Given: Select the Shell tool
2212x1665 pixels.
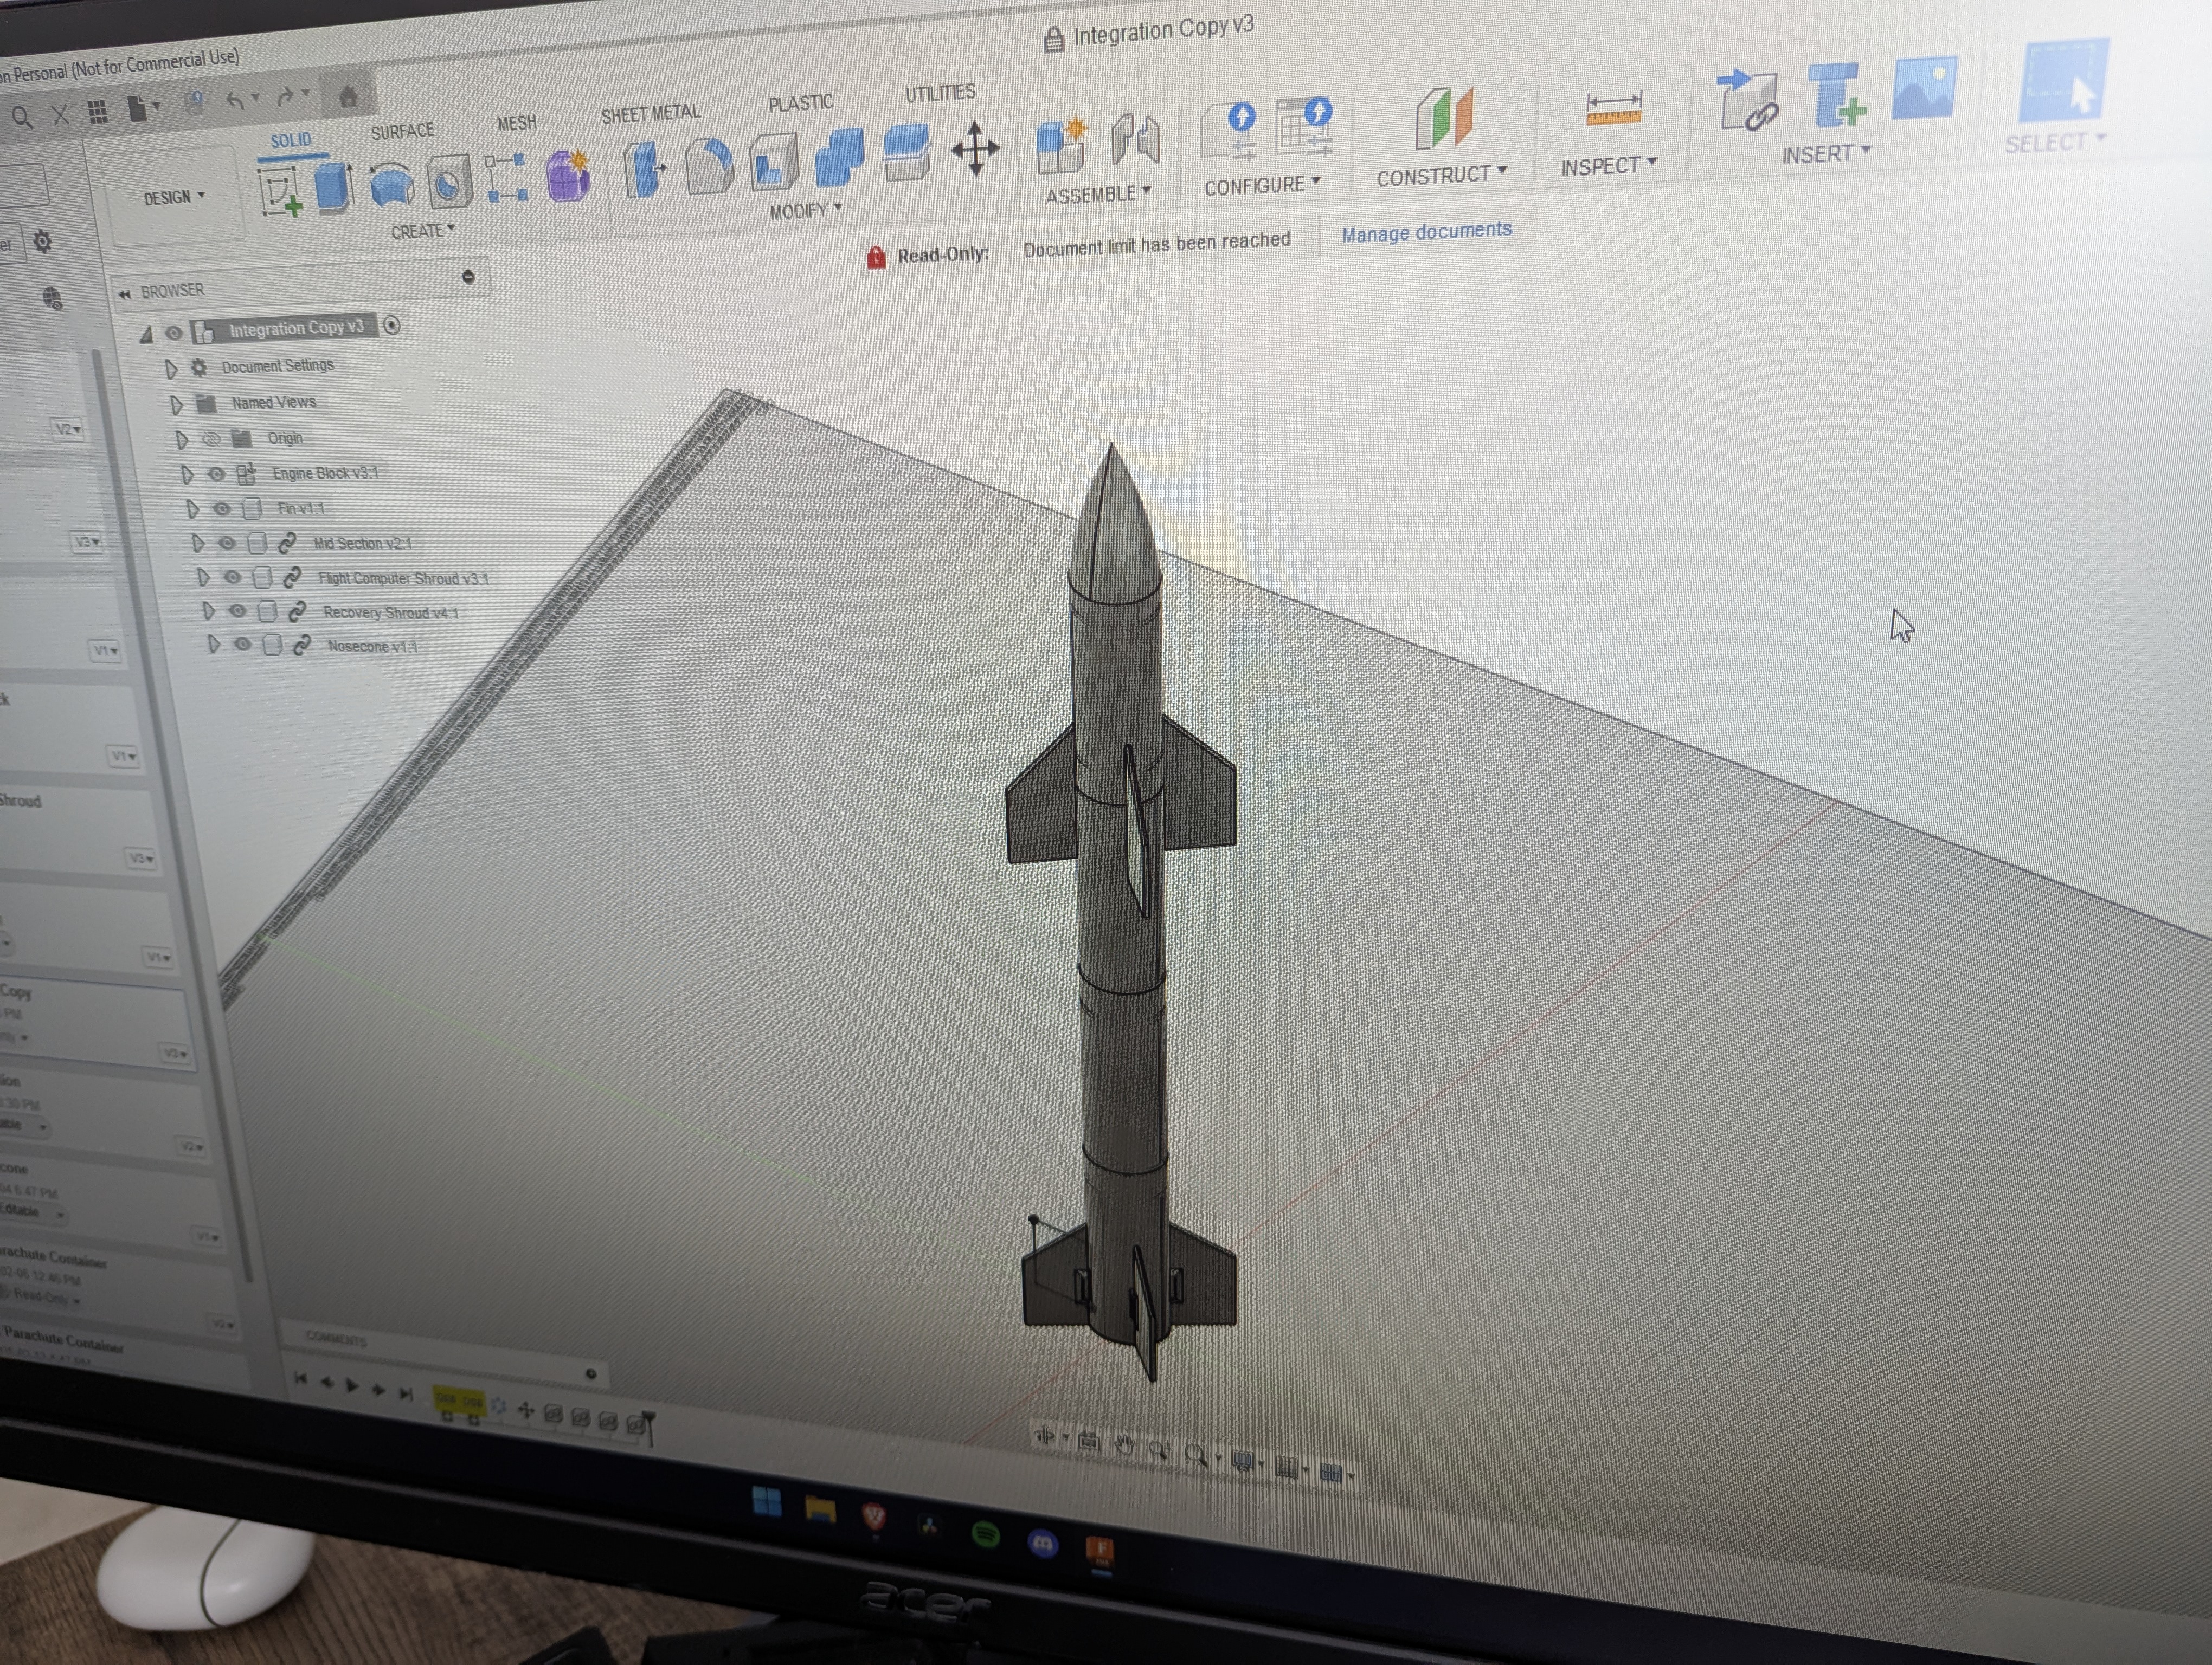Looking at the screenshot, I should 773,163.
